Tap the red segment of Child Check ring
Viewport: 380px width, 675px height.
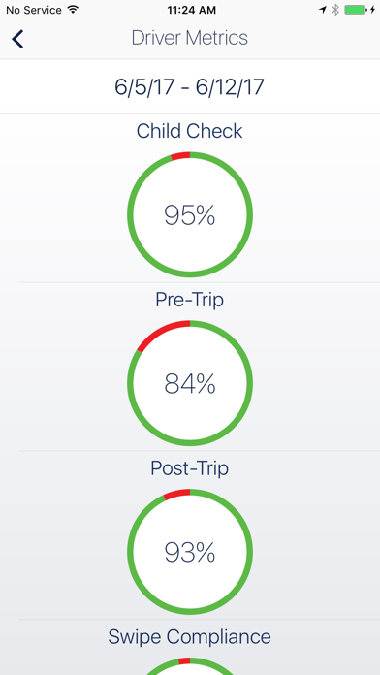tap(180, 155)
